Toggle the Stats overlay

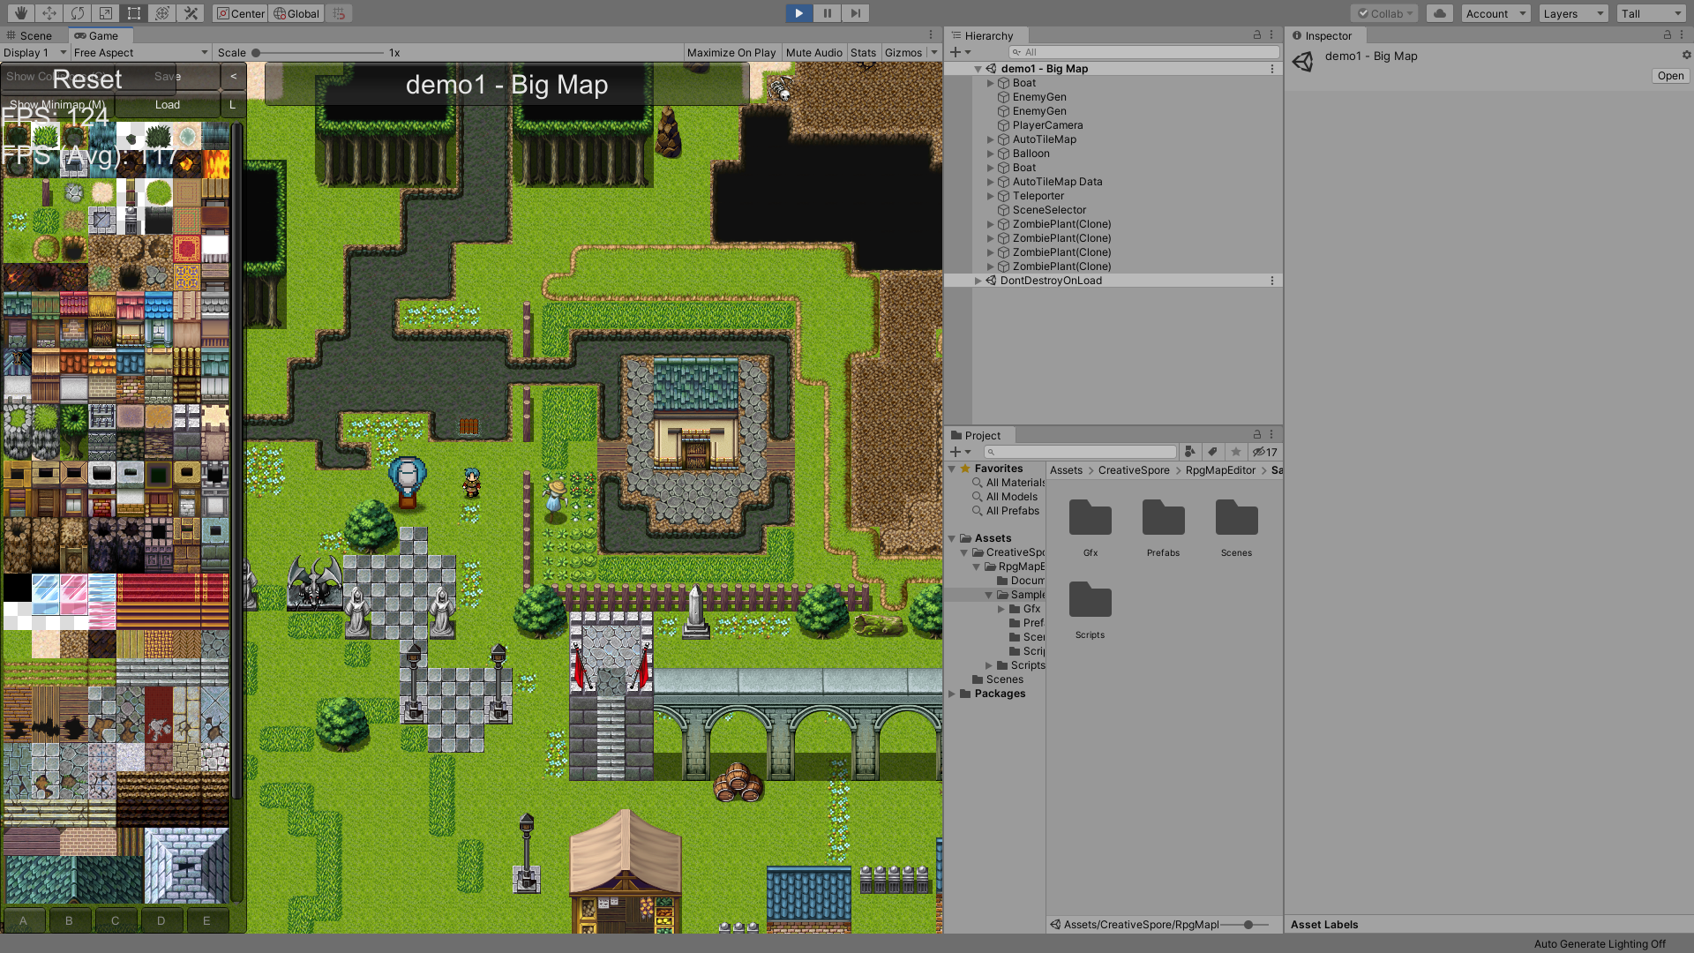[863, 52]
